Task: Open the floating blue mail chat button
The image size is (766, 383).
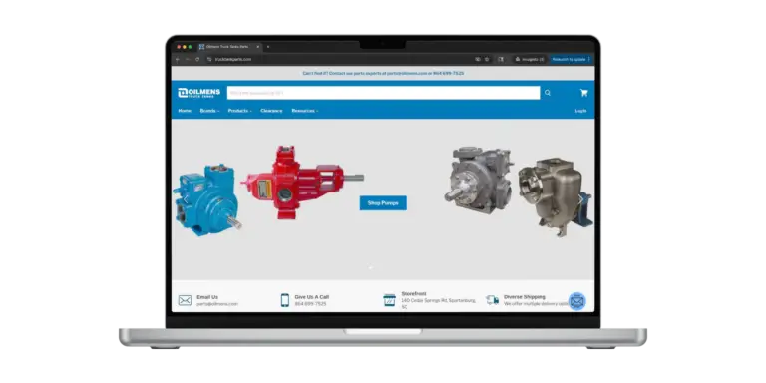Action: point(576,301)
